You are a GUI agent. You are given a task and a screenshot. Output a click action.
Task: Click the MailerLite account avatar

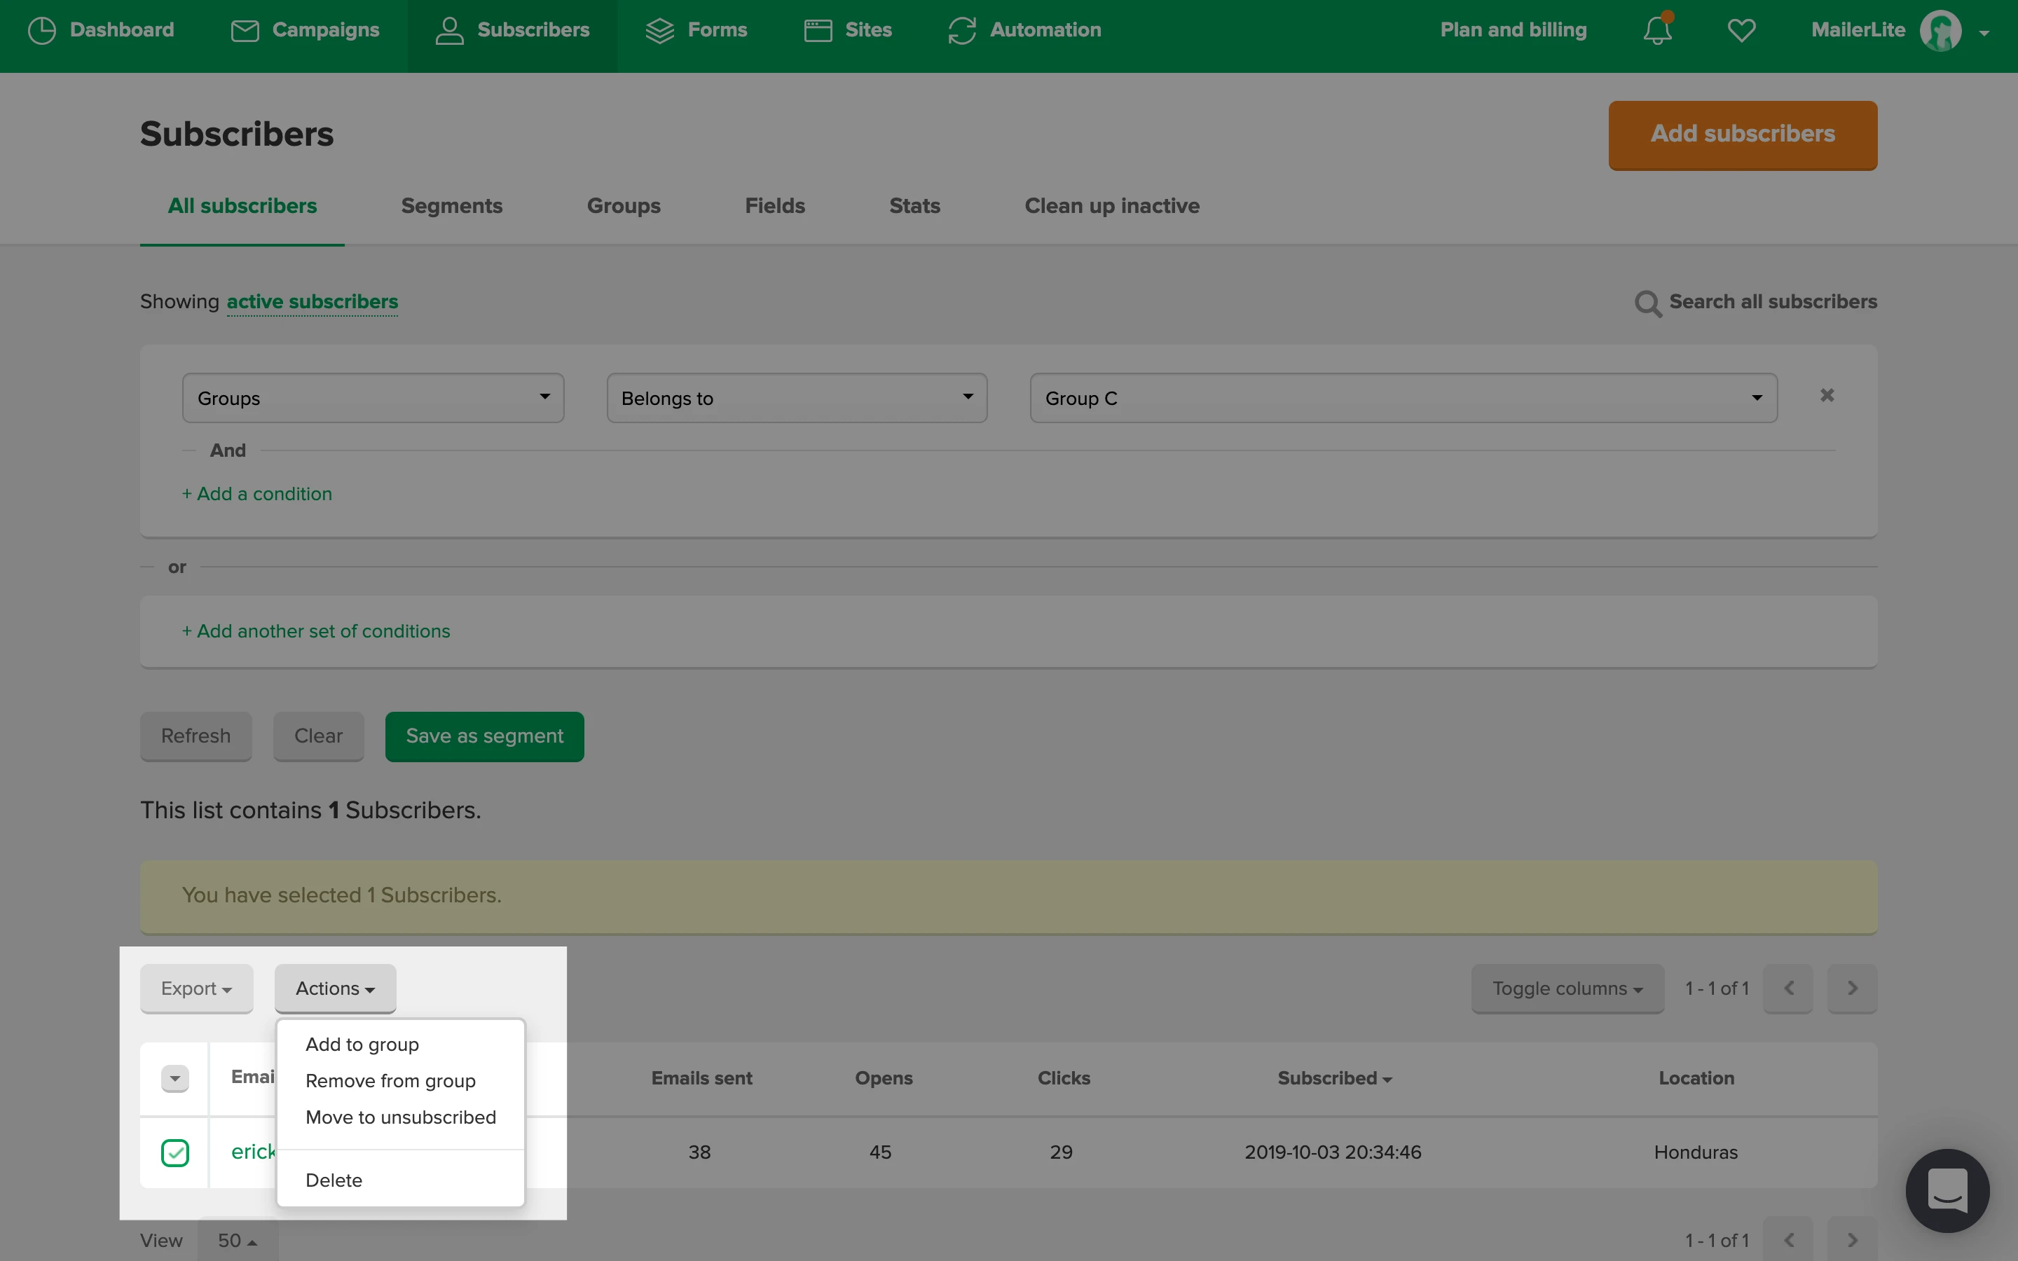click(1940, 31)
